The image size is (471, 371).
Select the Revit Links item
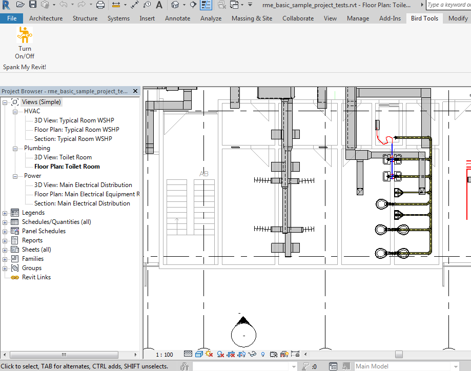pos(36,277)
